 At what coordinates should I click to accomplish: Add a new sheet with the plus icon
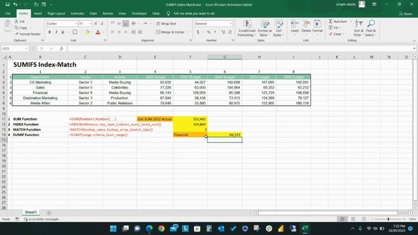49,213
